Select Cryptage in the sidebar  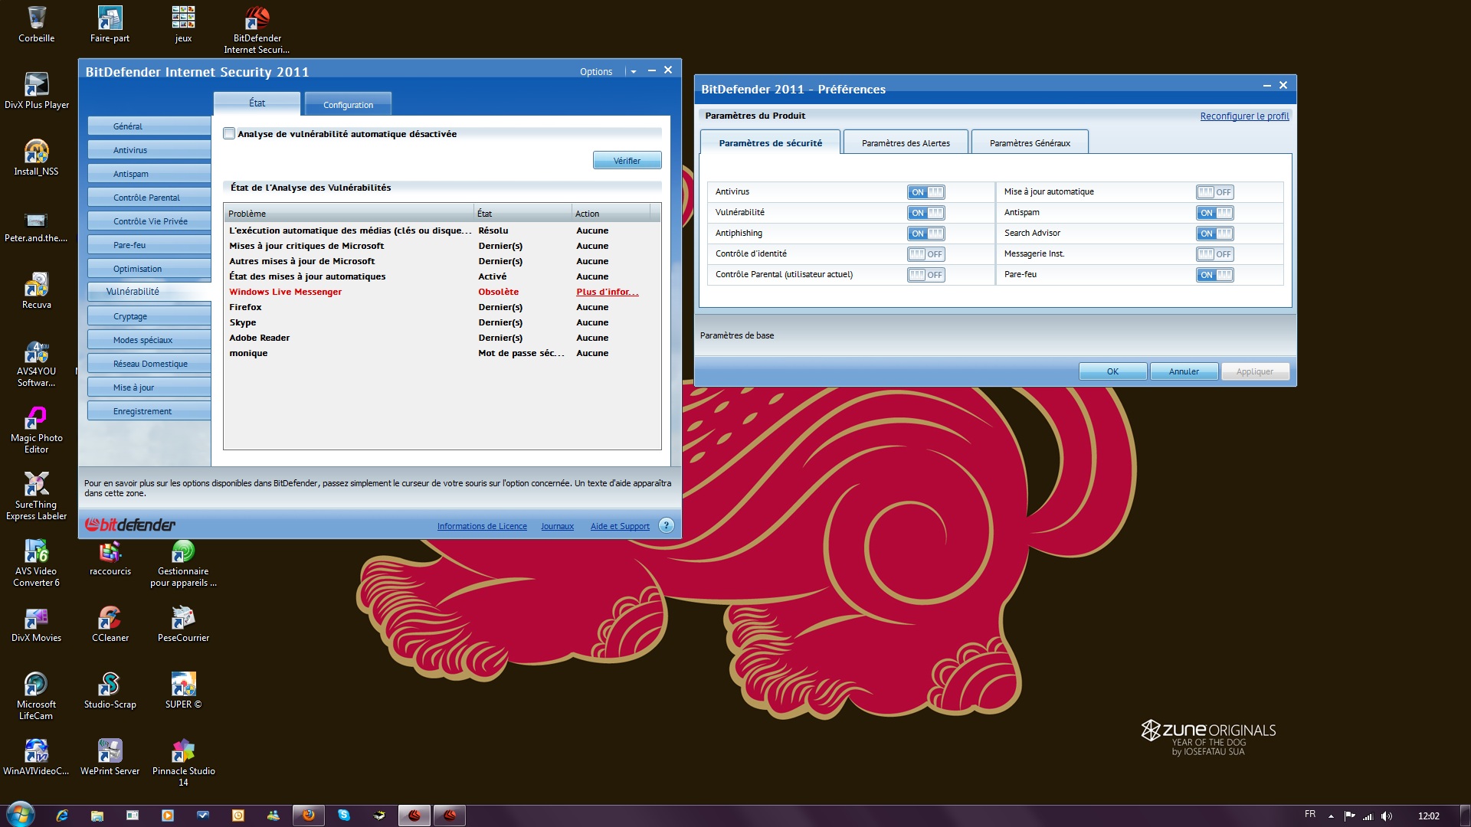coord(149,316)
